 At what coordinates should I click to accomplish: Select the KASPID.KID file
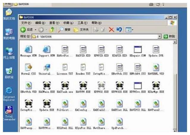click(x=83, y=49)
